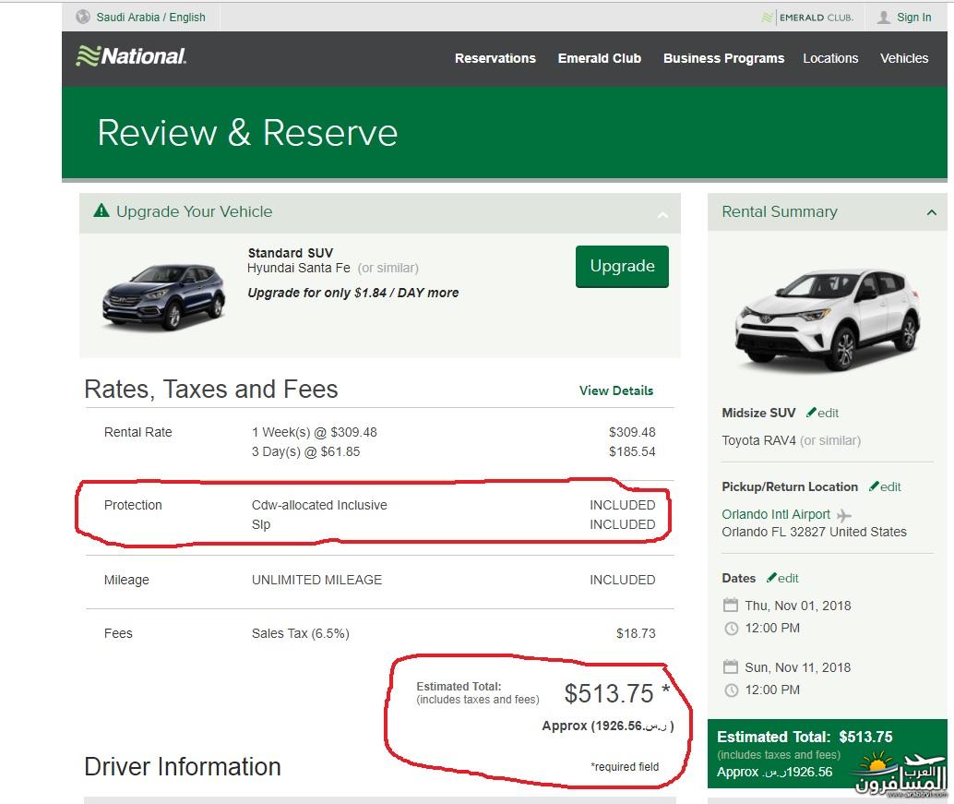Image resolution: width=954 pixels, height=804 pixels.
Task: Click the $18.73 sales tax amount
Action: tap(636, 633)
